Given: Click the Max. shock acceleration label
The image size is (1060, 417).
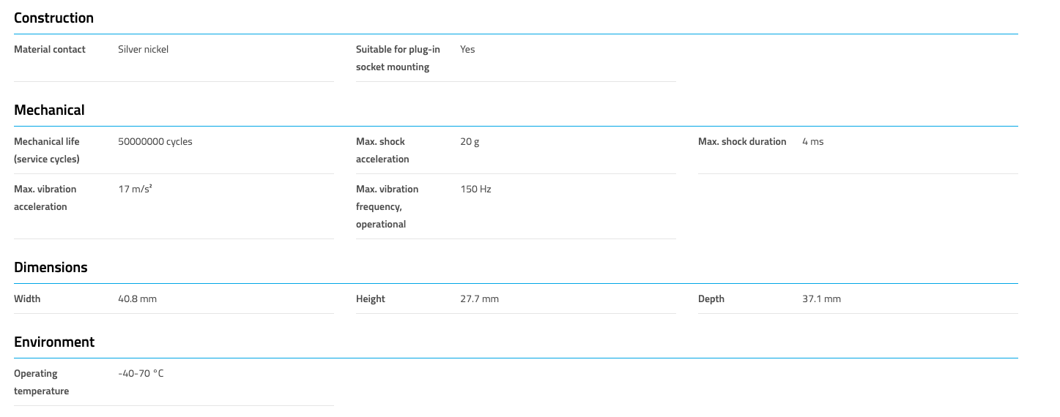Looking at the screenshot, I should point(382,150).
